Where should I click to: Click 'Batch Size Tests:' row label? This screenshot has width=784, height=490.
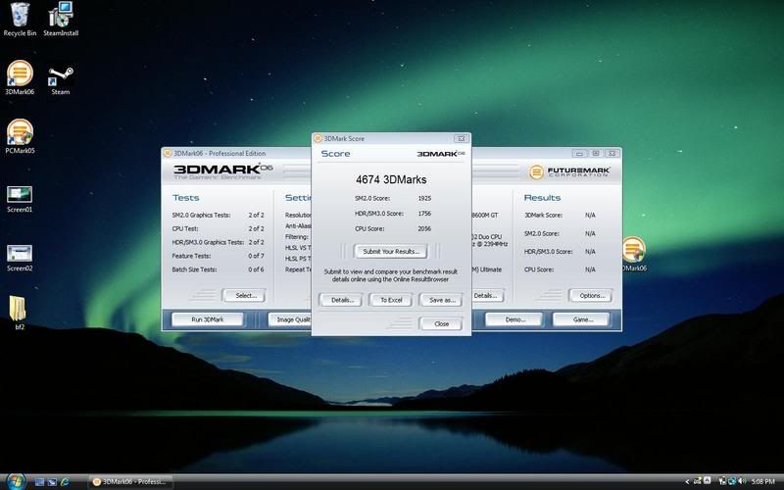click(x=194, y=269)
